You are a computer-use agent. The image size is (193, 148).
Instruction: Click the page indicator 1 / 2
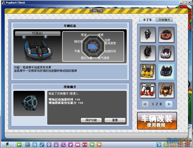point(157,104)
